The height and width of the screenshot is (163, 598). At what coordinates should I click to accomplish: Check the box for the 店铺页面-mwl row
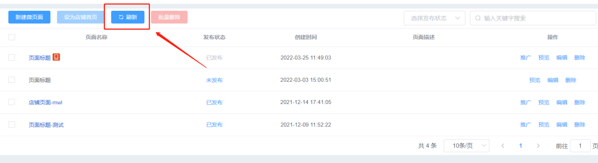12,102
